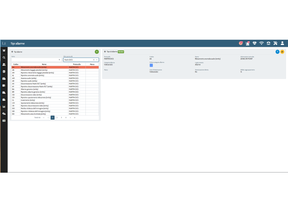Go to page 2 of results

(x=57, y=118)
